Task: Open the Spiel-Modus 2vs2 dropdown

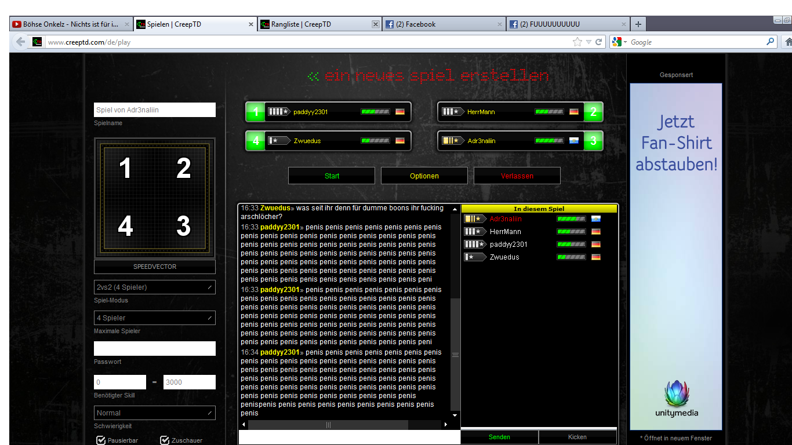Action: point(155,287)
